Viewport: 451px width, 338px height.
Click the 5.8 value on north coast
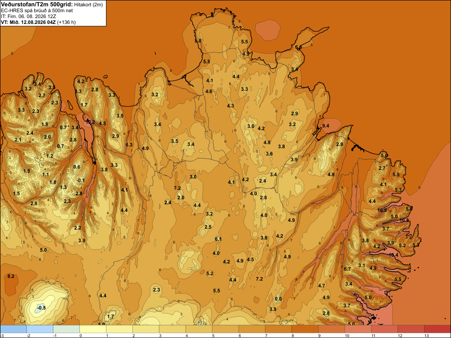tap(207, 61)
